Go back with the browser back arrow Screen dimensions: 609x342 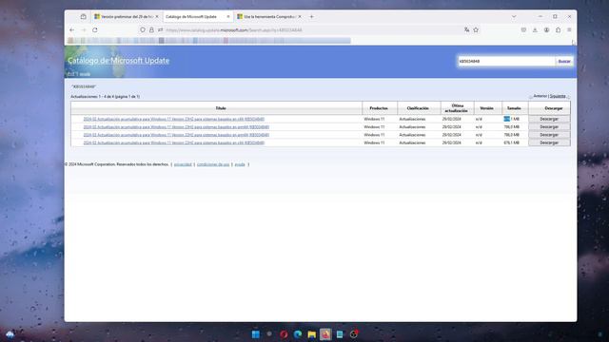(72, 29)
